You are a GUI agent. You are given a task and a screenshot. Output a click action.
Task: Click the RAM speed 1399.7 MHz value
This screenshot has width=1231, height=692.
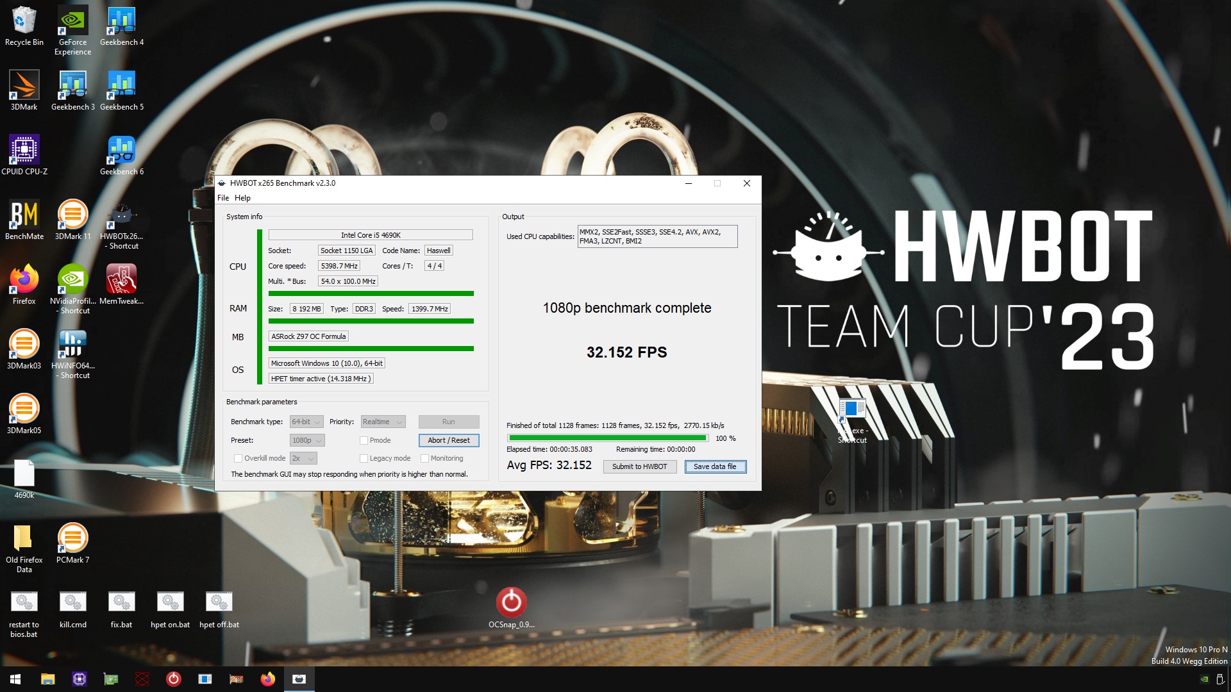(x=430, y=309)
